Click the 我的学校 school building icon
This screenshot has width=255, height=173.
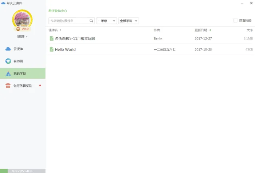(x=8, y=74)
